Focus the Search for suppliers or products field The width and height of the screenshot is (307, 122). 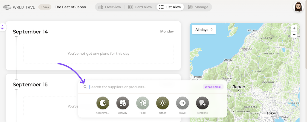point(145,87)
